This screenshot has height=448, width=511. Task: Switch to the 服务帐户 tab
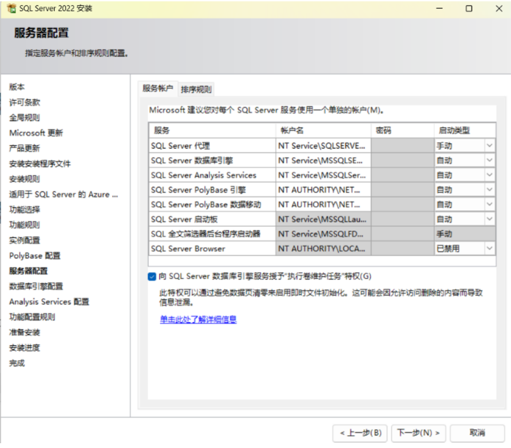coord(158,88)
